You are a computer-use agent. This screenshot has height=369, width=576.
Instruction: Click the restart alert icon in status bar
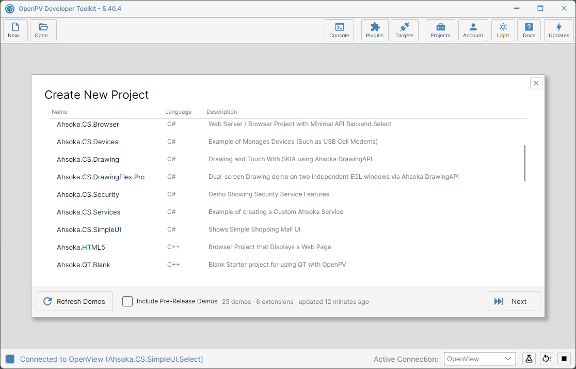tap(547, 359)
